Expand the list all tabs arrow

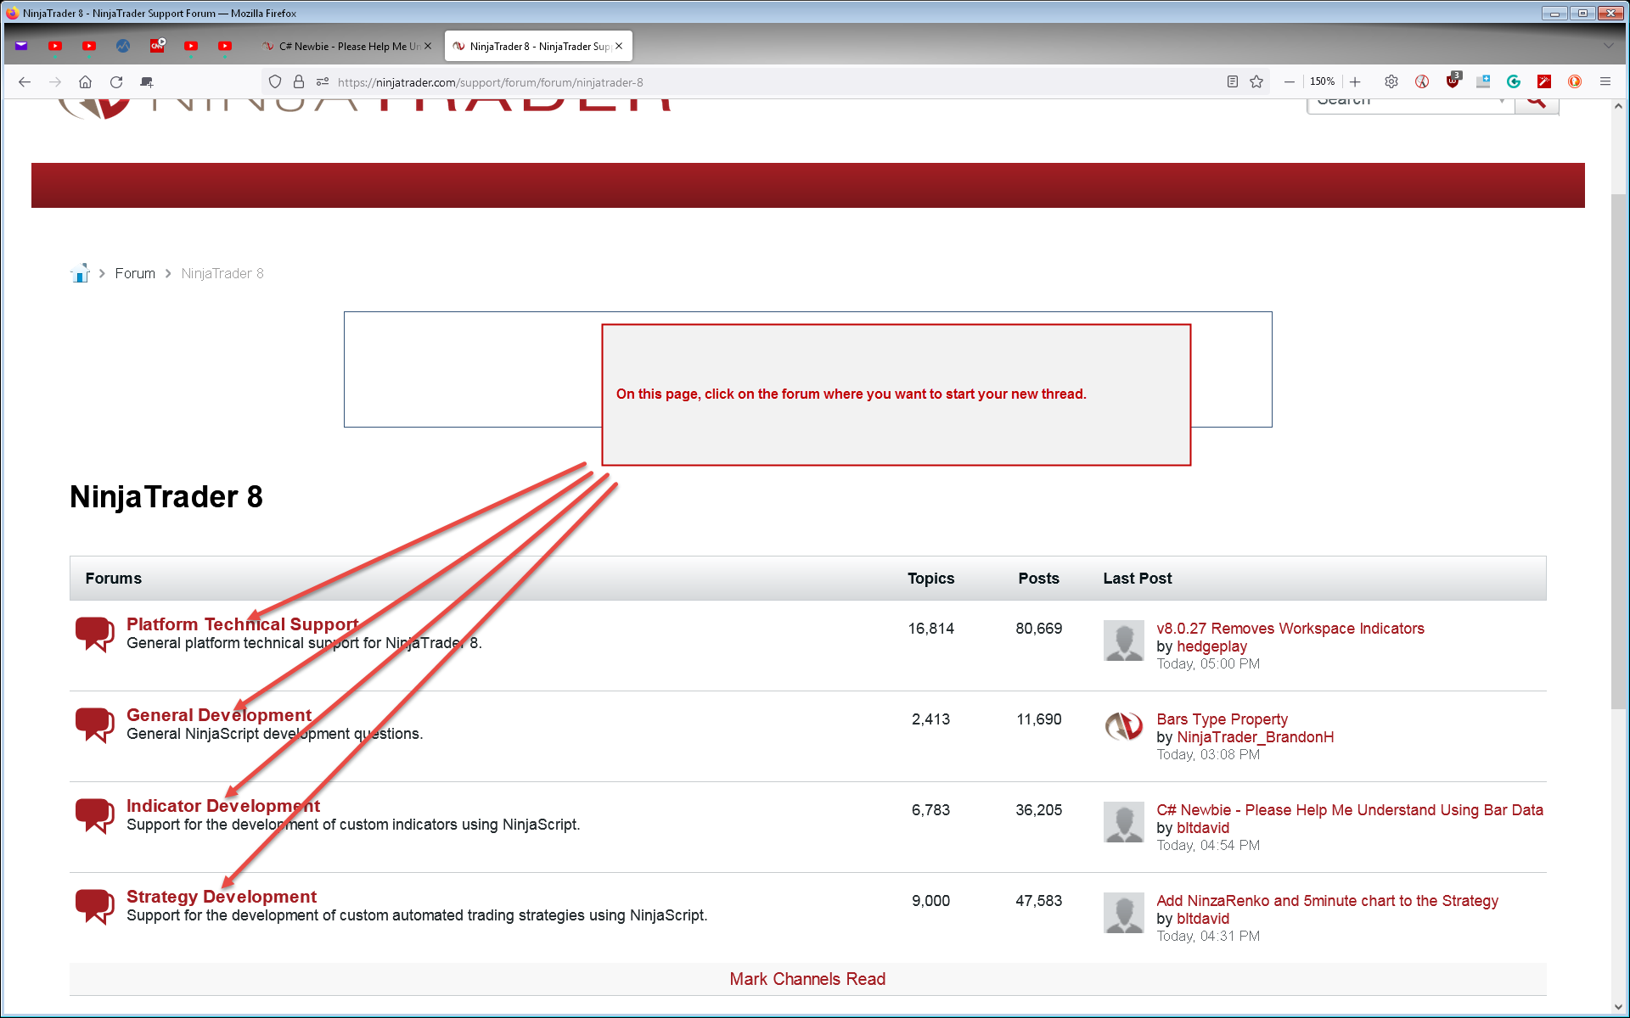coord(1608,46)
